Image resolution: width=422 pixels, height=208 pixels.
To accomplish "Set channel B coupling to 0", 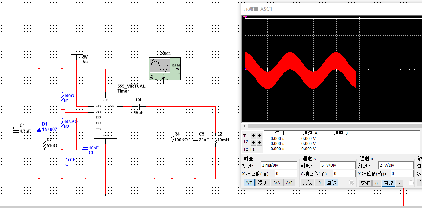I will pyautogui.click(x=376, y=183).
